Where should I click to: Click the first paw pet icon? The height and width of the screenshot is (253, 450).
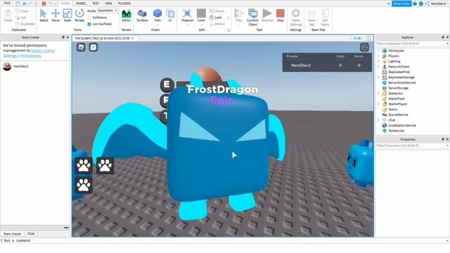click(84, 166)
